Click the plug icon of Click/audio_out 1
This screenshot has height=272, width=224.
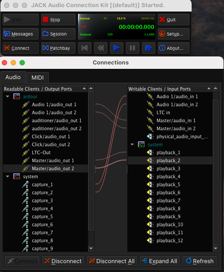click(26, 136)
